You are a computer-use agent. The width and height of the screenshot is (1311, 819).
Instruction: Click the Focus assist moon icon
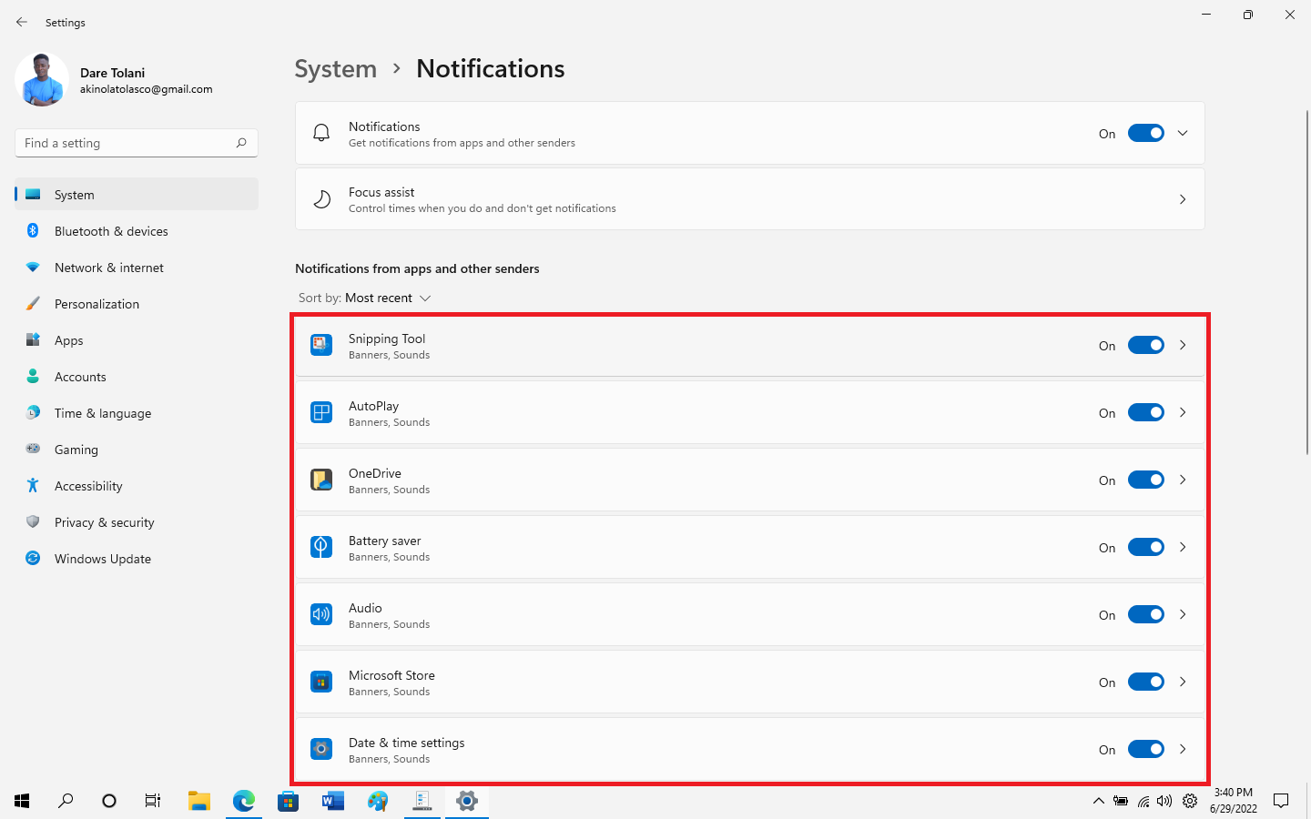[321, 199]
